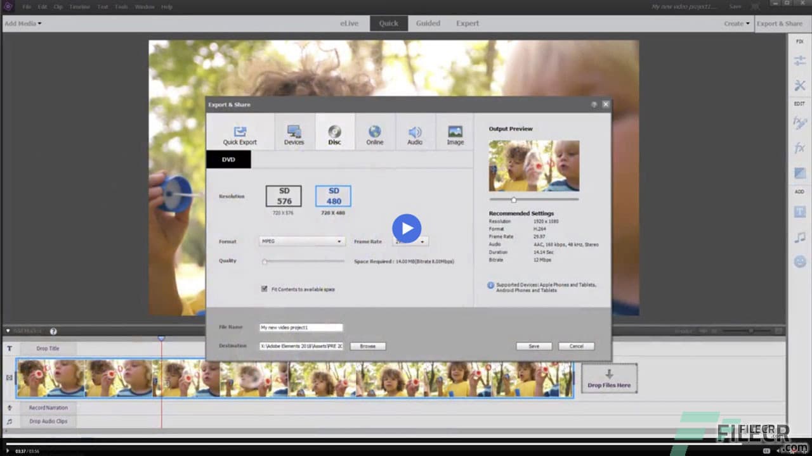Enable Fit Contents to available space
Viewport: 812px width, 456px height.
265,289
